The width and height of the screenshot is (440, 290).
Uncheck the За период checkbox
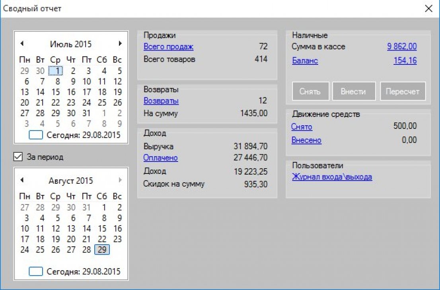click(18, 157)
